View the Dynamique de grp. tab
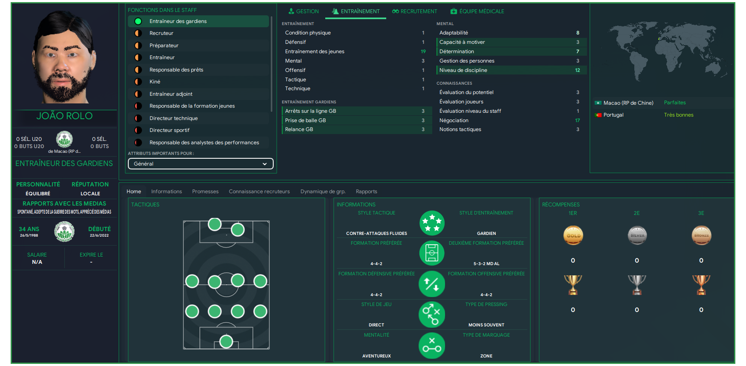This screenshot has height=366, width=746. point(323,192)
